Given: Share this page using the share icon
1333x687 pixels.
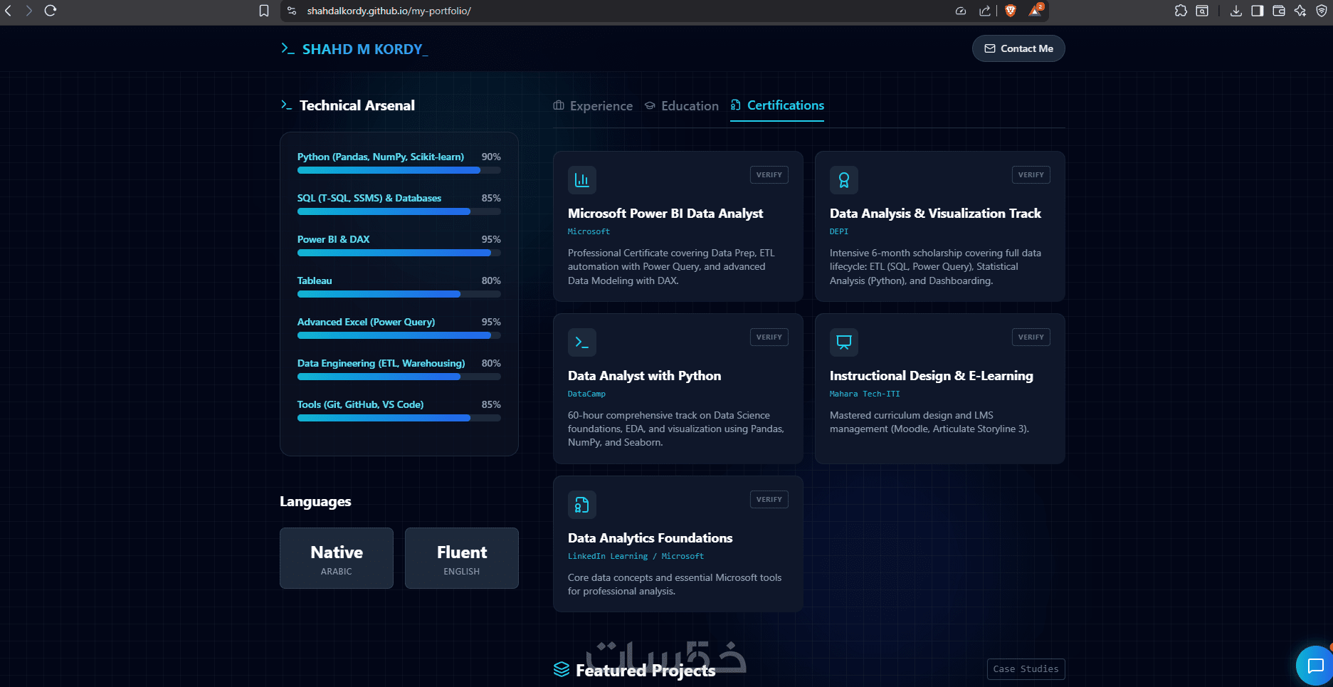Looking at the screenshot, I should click(985, 11).
